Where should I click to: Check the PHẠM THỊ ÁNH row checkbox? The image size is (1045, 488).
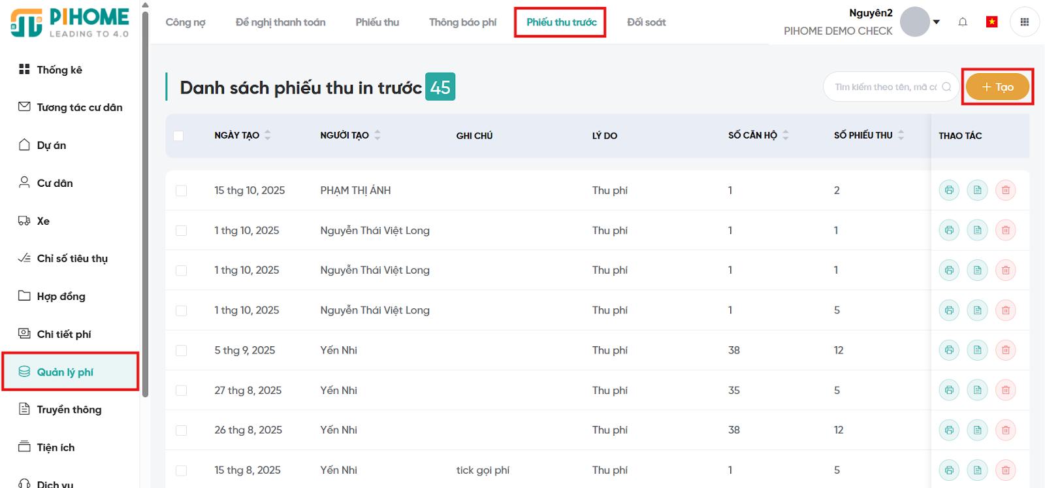(182, 191)
